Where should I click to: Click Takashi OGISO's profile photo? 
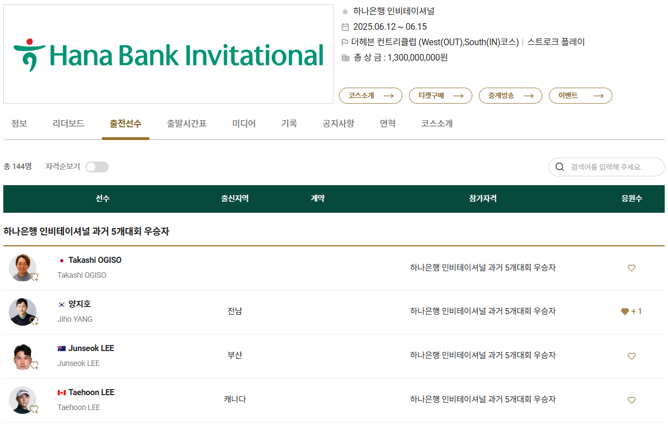pos(23,268)
